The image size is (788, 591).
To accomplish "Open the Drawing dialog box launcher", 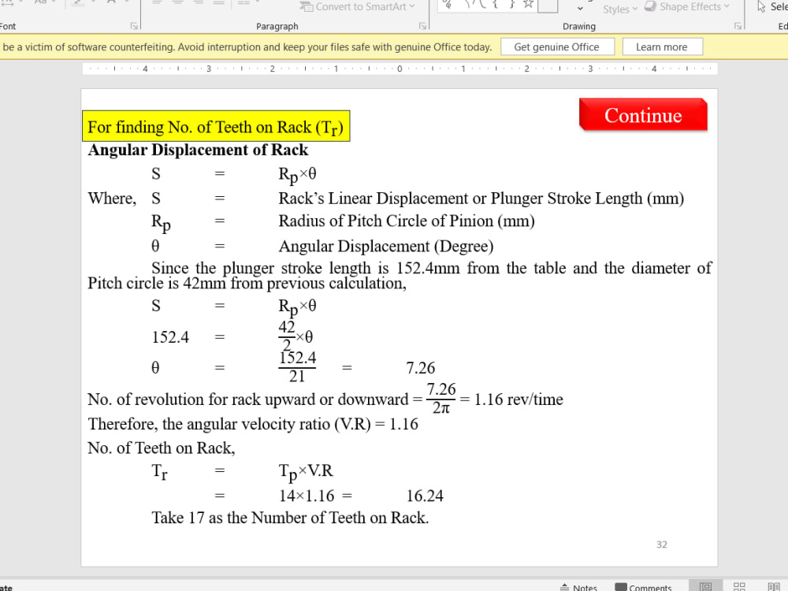I will [x=738, y=26].
